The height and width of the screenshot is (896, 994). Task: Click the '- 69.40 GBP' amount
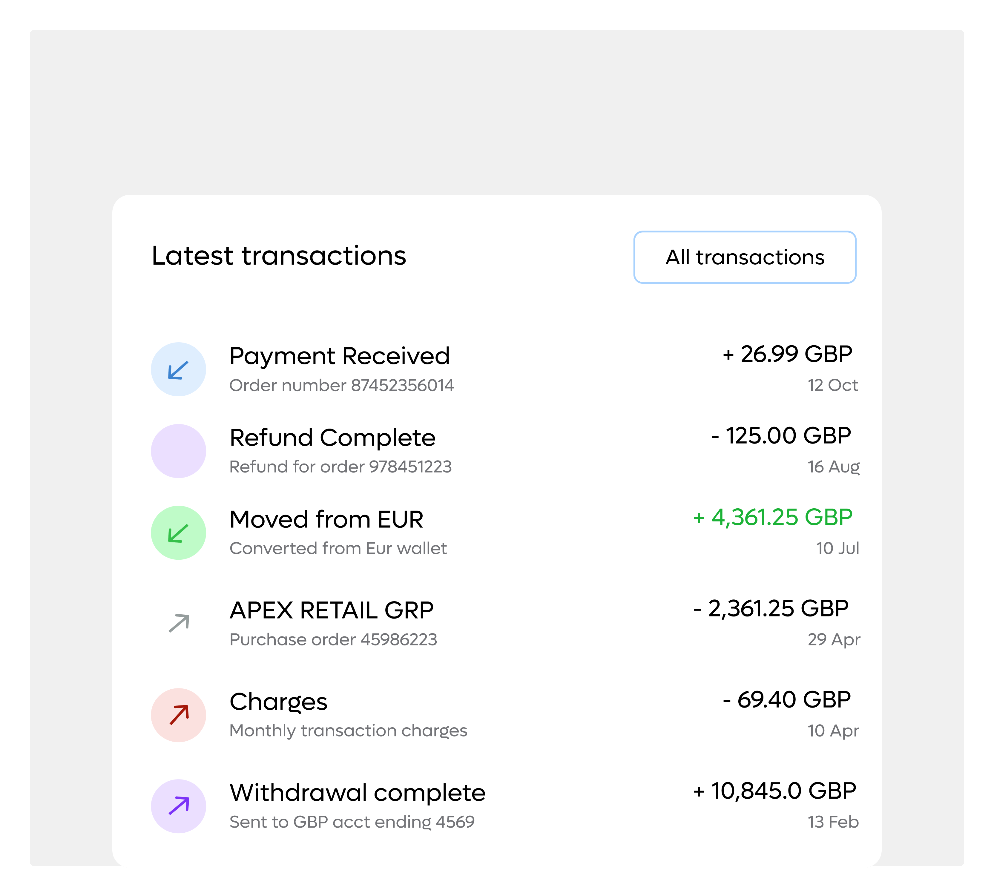(x=787, y=699)
